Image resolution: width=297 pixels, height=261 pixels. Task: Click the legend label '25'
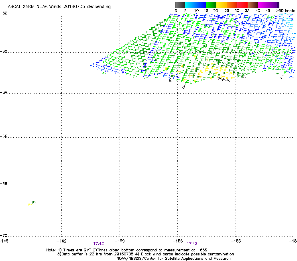[x=227, y=11]
